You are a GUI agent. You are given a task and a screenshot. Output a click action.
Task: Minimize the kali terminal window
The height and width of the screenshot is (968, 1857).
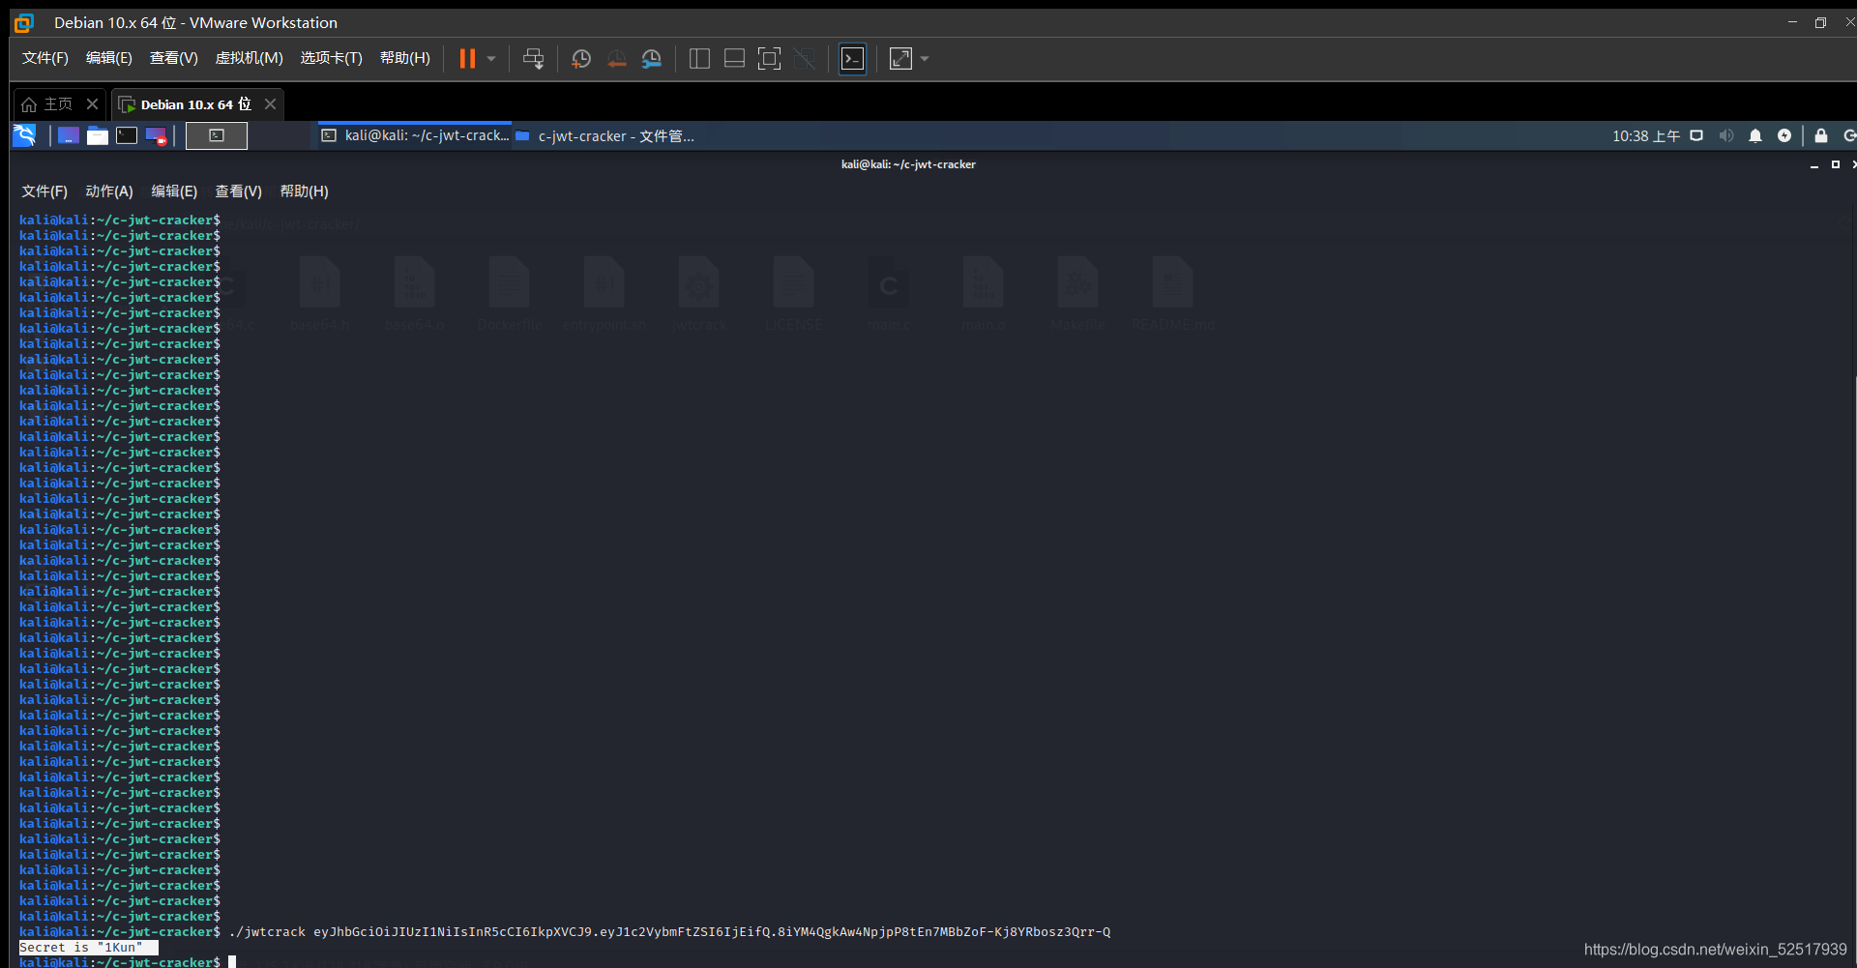(1814, 165)
